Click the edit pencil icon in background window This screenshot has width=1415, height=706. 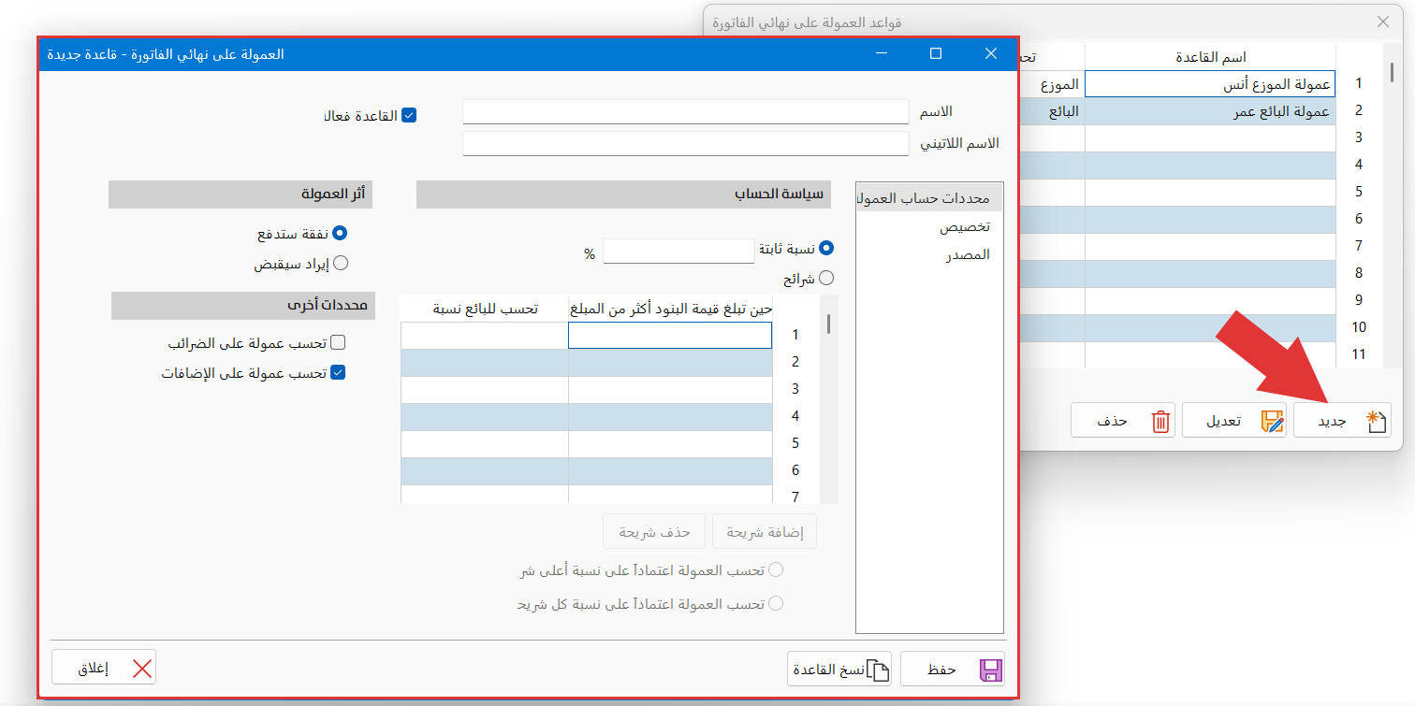pos(1273,421)
